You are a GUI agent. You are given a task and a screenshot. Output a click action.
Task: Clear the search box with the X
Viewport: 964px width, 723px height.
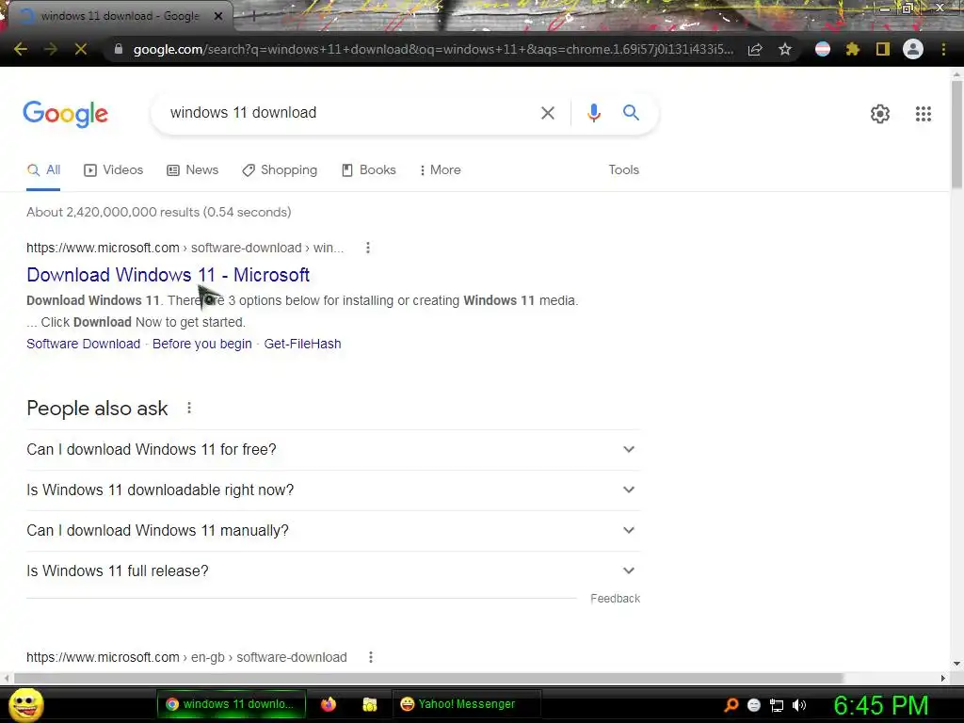coord(548,113)
